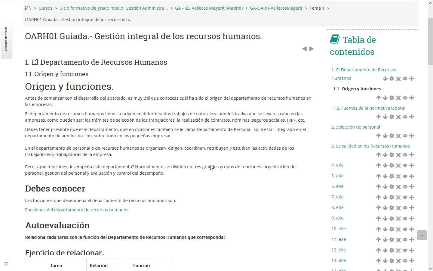The height and width of the screenshot is (271, 433).
Task: Delete chapter 5 eXe with X icon
Action: click(x=398, y=176)
